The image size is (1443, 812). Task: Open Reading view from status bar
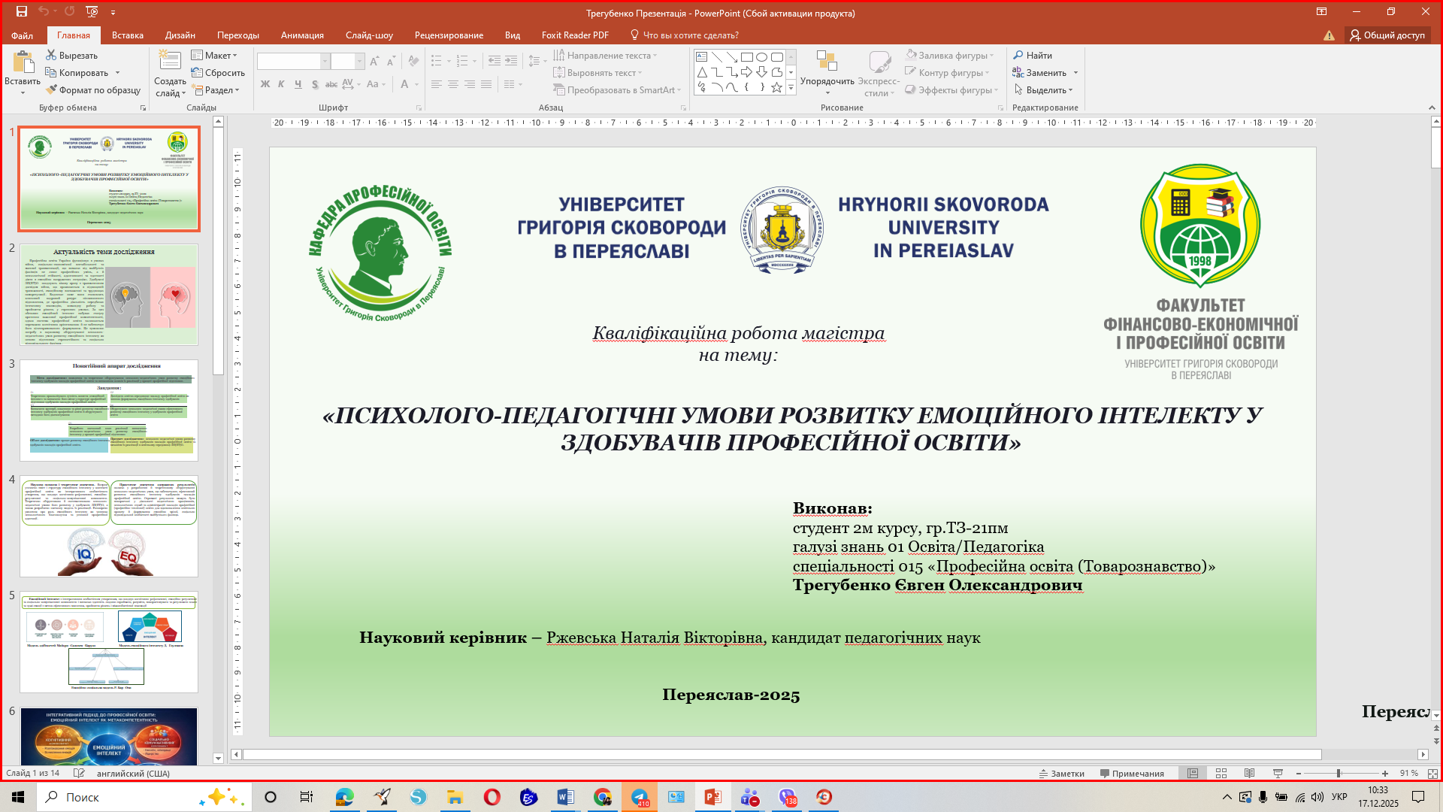[1249, 773]
